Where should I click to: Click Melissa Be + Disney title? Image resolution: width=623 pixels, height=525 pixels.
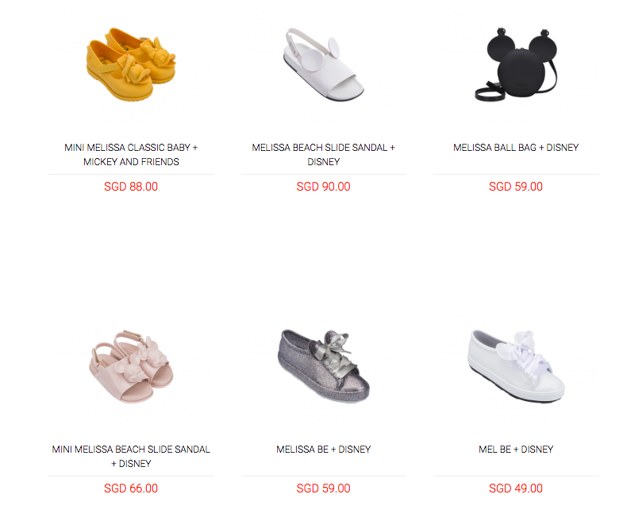click(324, 450)
